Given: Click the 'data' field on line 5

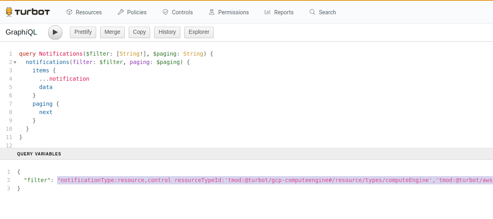Looking at the screenshot, I should pos(46,87).
